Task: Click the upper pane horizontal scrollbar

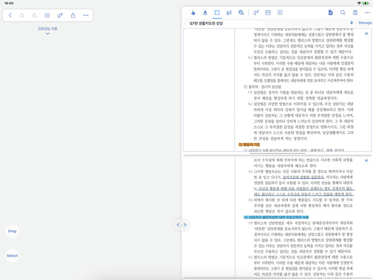Action: pos(277,153)
